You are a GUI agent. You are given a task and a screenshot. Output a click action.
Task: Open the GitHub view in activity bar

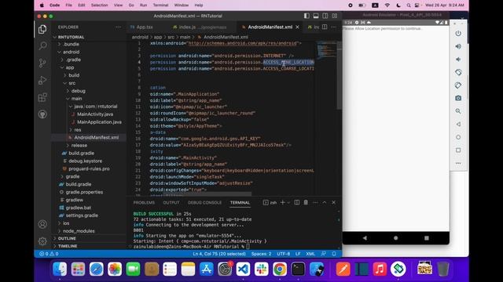(x=42, y=114)
